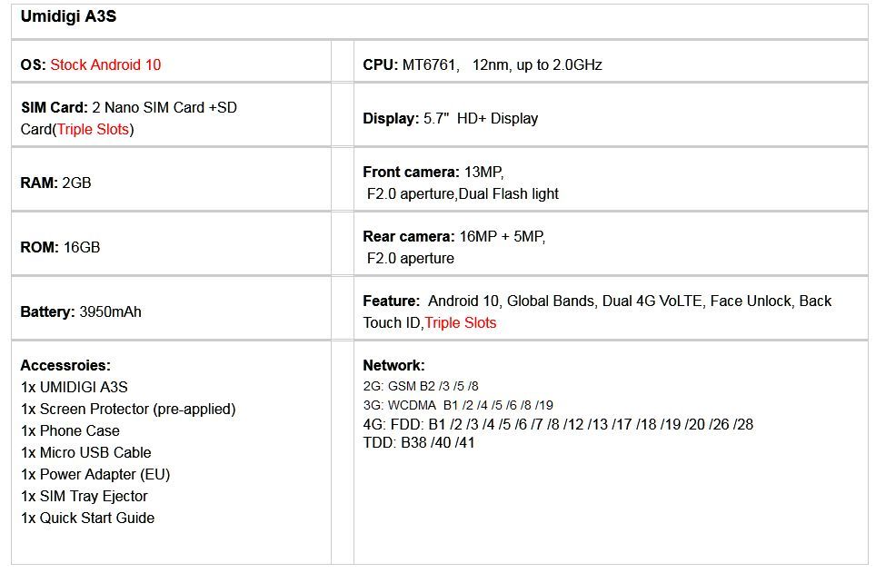The image size is (876, 573).
Task: Click the Battery 3950mAh entry
Action: tap(81, 311)
